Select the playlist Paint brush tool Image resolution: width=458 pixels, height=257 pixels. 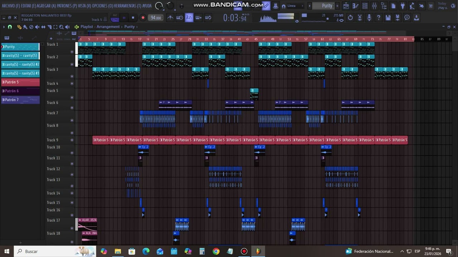(x=25, y=27)
